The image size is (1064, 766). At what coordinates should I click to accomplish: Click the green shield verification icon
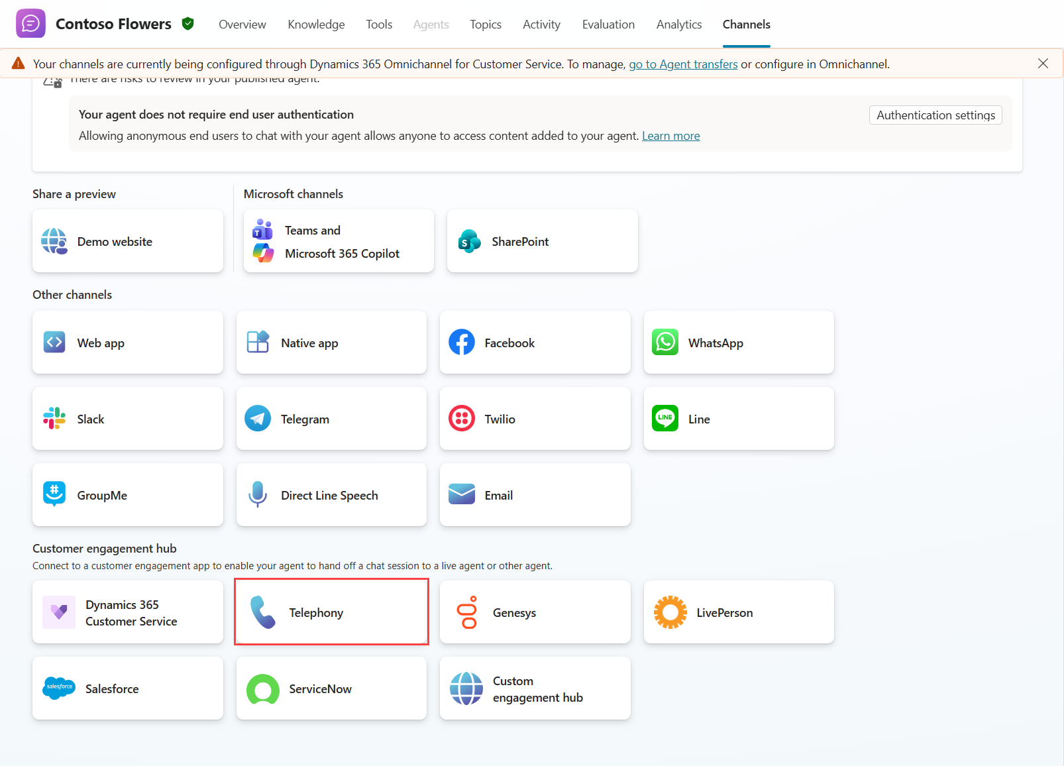tap(188, 24)
